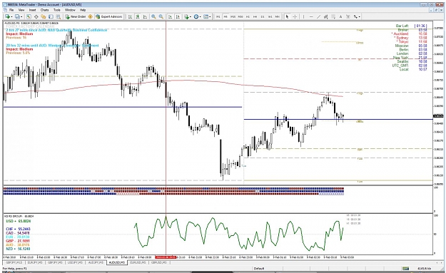Select the Fibonacci Retracement tool

[x=333, y=17]
